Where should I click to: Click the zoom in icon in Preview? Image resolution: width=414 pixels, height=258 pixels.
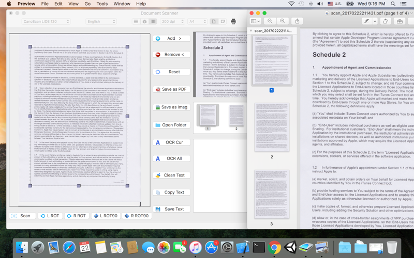click(283, 21)
